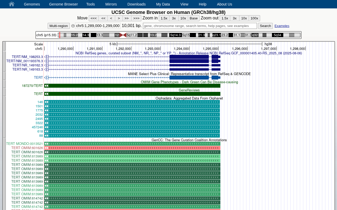Open the Tools menu

point(91,4)
